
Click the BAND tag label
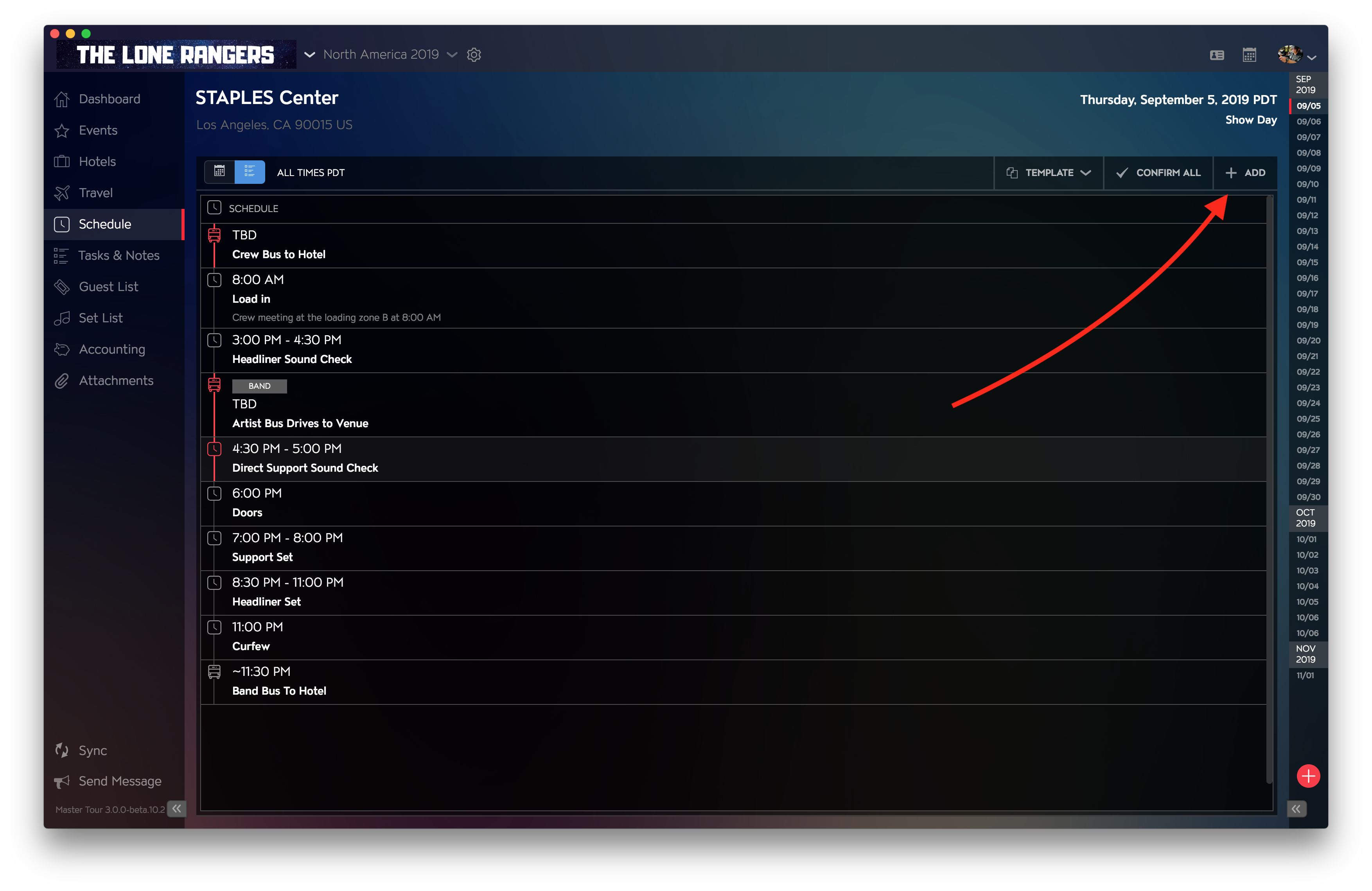(259, 386)
